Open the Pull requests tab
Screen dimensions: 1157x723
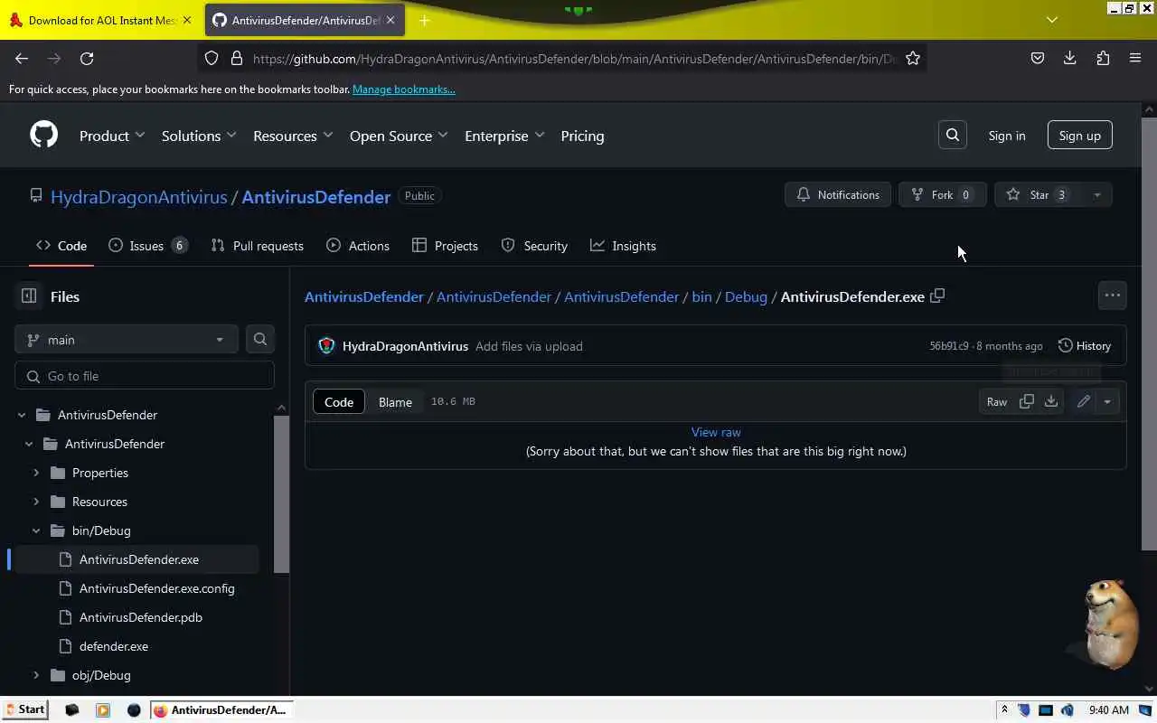(257, 246)
